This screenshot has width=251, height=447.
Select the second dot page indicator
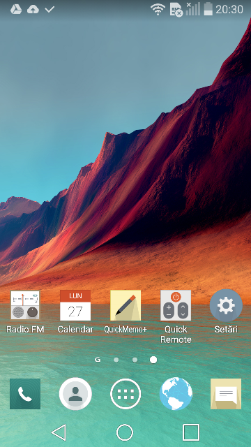tap(135, 360)
